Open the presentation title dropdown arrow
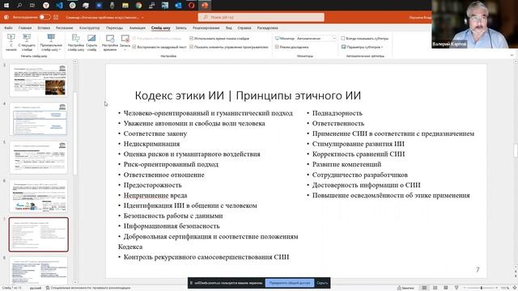Screen dimensions: 518x291 click(x=142, y=17)
